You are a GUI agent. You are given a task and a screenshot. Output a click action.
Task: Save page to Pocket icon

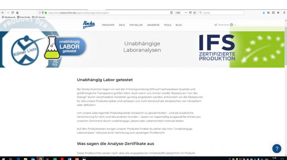tap(190, 13)
